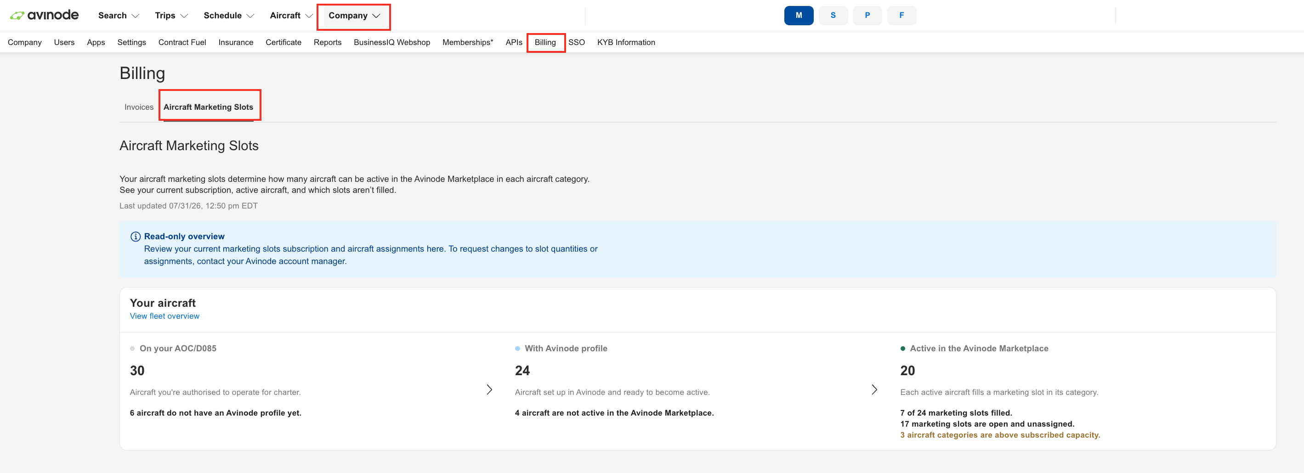This screenshot has width=1304, height=473.
Task: Select the Billing page
Action: (x=545, y=43)
